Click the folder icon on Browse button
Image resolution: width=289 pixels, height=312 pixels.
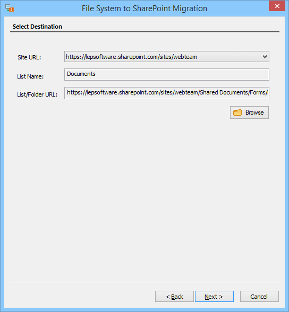point(237,112)
